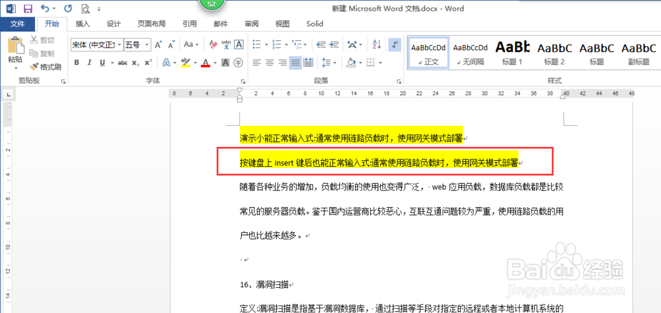This screenshot has height=313, width=661.
Task: Toggle show/hide paragraph marks
Action: coord(395,44)
